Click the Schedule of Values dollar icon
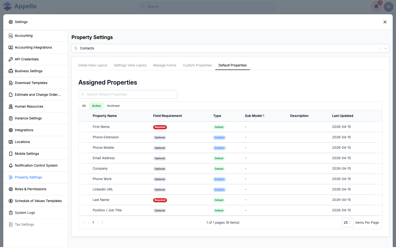This screenshot has height=252, width=396. pyautogui.click(x=11, y=201)
